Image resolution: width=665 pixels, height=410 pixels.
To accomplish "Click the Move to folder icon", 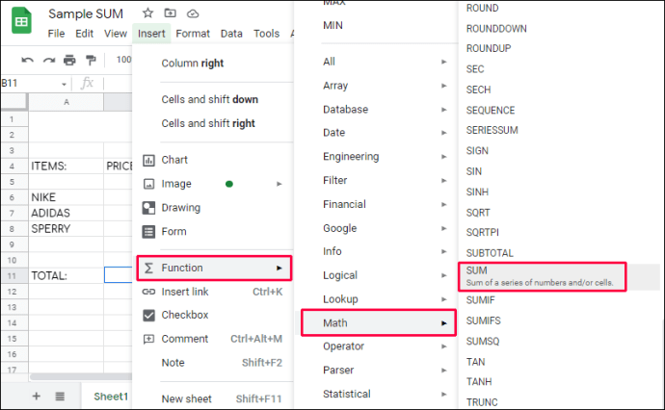I will (170, 13).
